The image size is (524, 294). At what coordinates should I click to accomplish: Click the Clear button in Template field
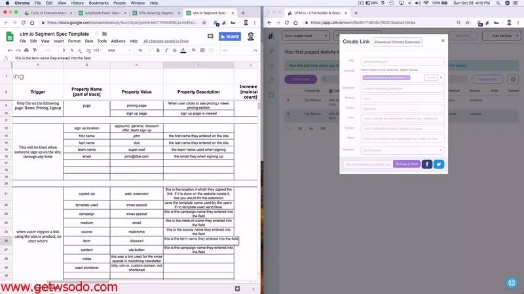point(431,78)
